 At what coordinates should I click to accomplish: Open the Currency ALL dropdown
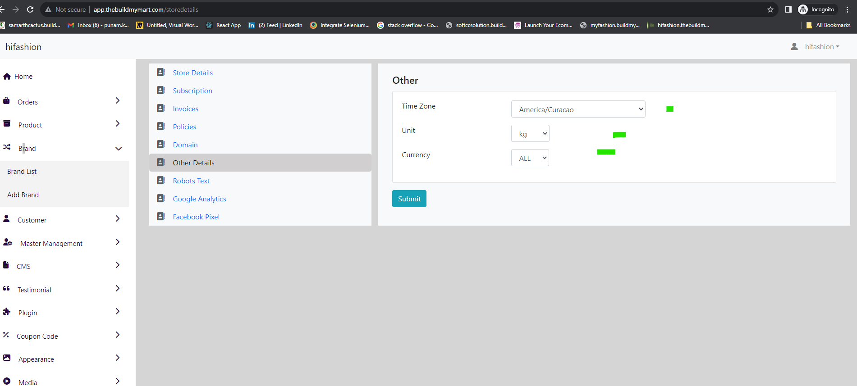coord(530,158)
